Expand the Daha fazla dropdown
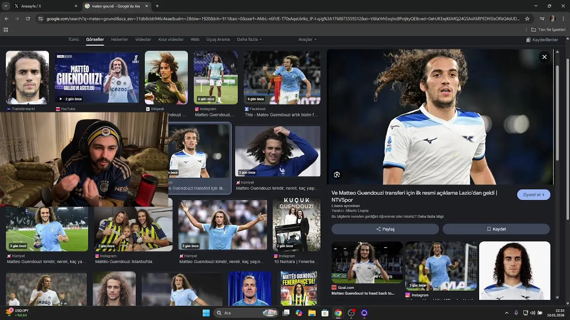Image resolution: width=570 pixels, height=320 pixels. pos(249,40)
